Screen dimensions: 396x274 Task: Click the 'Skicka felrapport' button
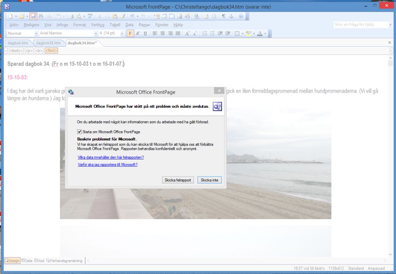(178, 180)
